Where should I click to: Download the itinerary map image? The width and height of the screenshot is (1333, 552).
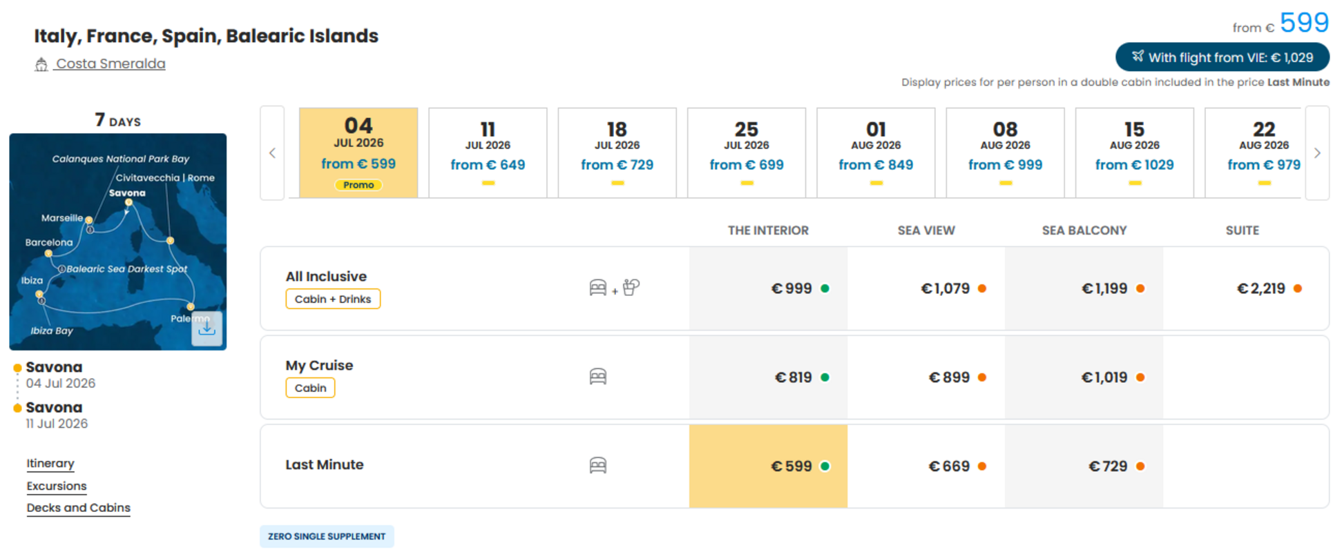[207, 328]
